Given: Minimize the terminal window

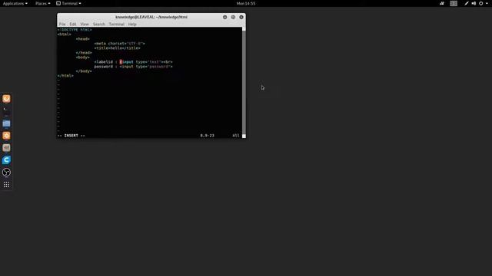Looking at the screenshot, I should (225, 17).
